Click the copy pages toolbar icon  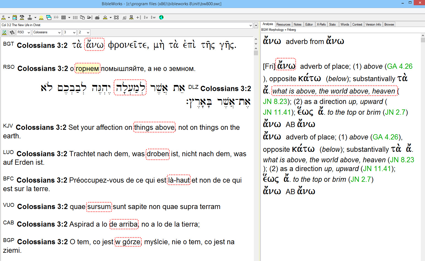(82, 17)
